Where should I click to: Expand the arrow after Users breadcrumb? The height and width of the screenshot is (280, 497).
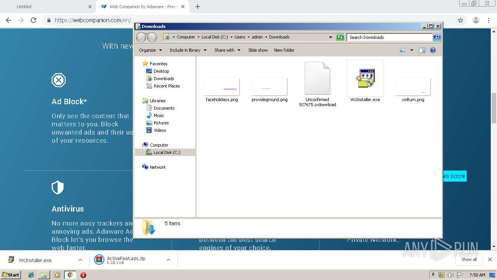tap(248, 37)
